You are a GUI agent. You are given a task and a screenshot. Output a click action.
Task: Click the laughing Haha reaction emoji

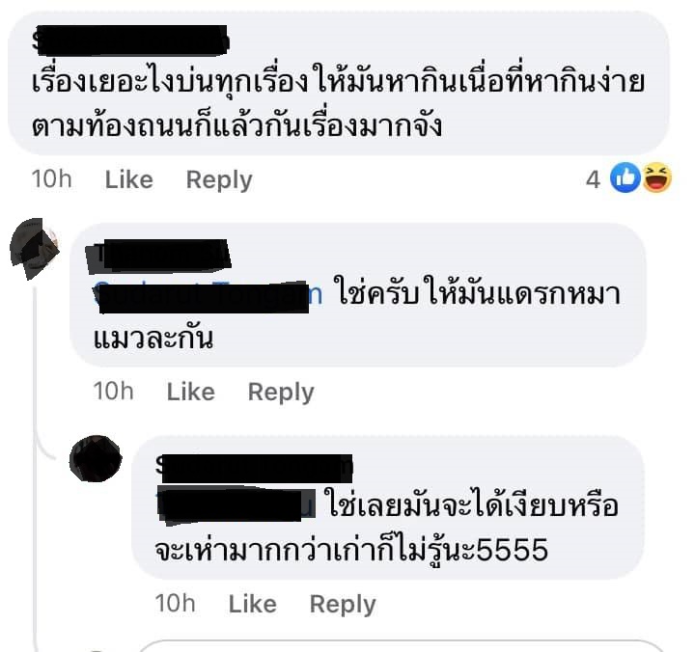click(x=657, y=178)
